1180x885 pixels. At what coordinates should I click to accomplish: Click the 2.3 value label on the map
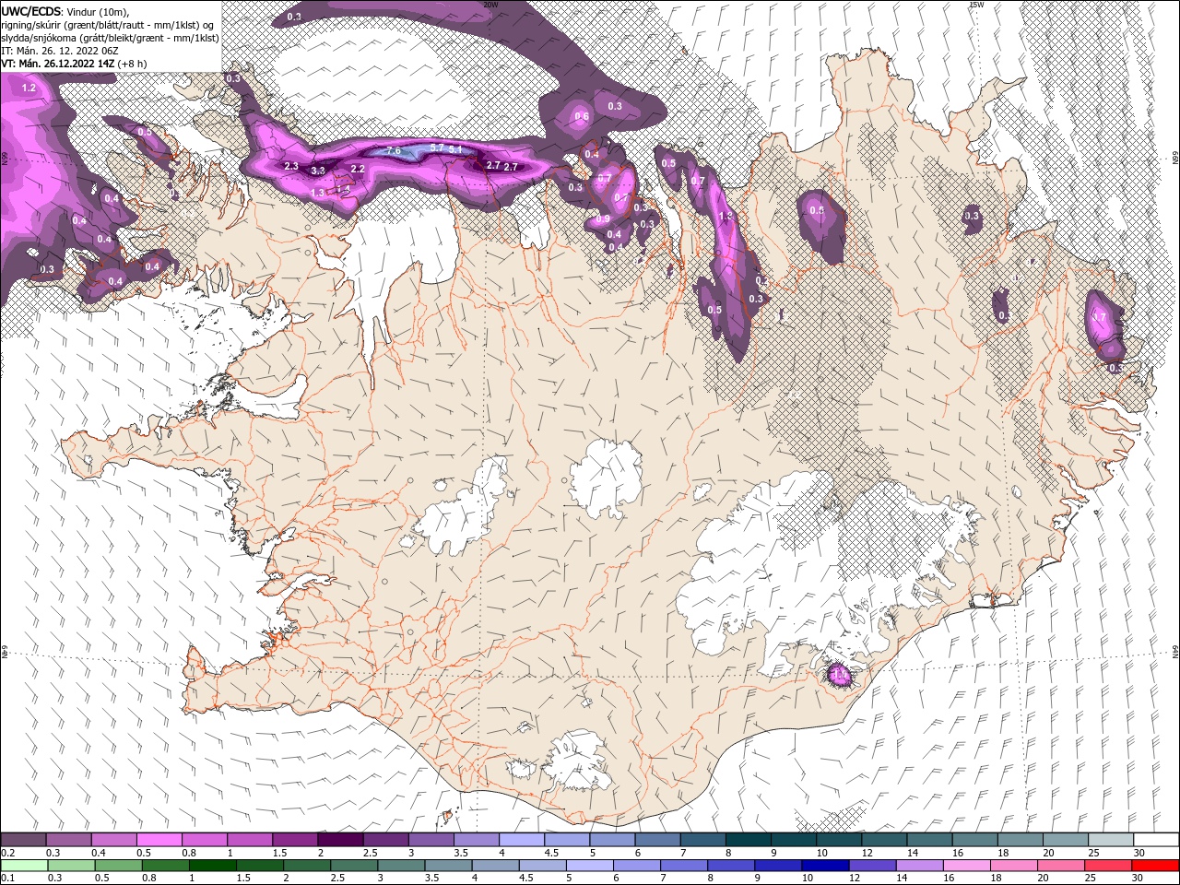point(291,166)
